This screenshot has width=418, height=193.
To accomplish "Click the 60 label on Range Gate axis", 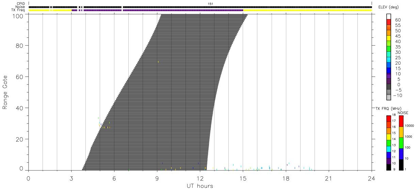I will click(x=19, y=77).
